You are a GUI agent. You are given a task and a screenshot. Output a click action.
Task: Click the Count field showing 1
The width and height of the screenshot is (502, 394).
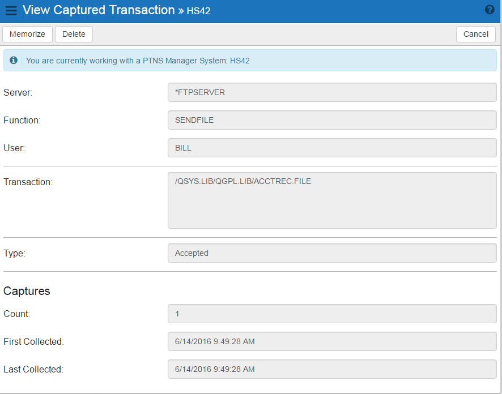tap(332, 314)
